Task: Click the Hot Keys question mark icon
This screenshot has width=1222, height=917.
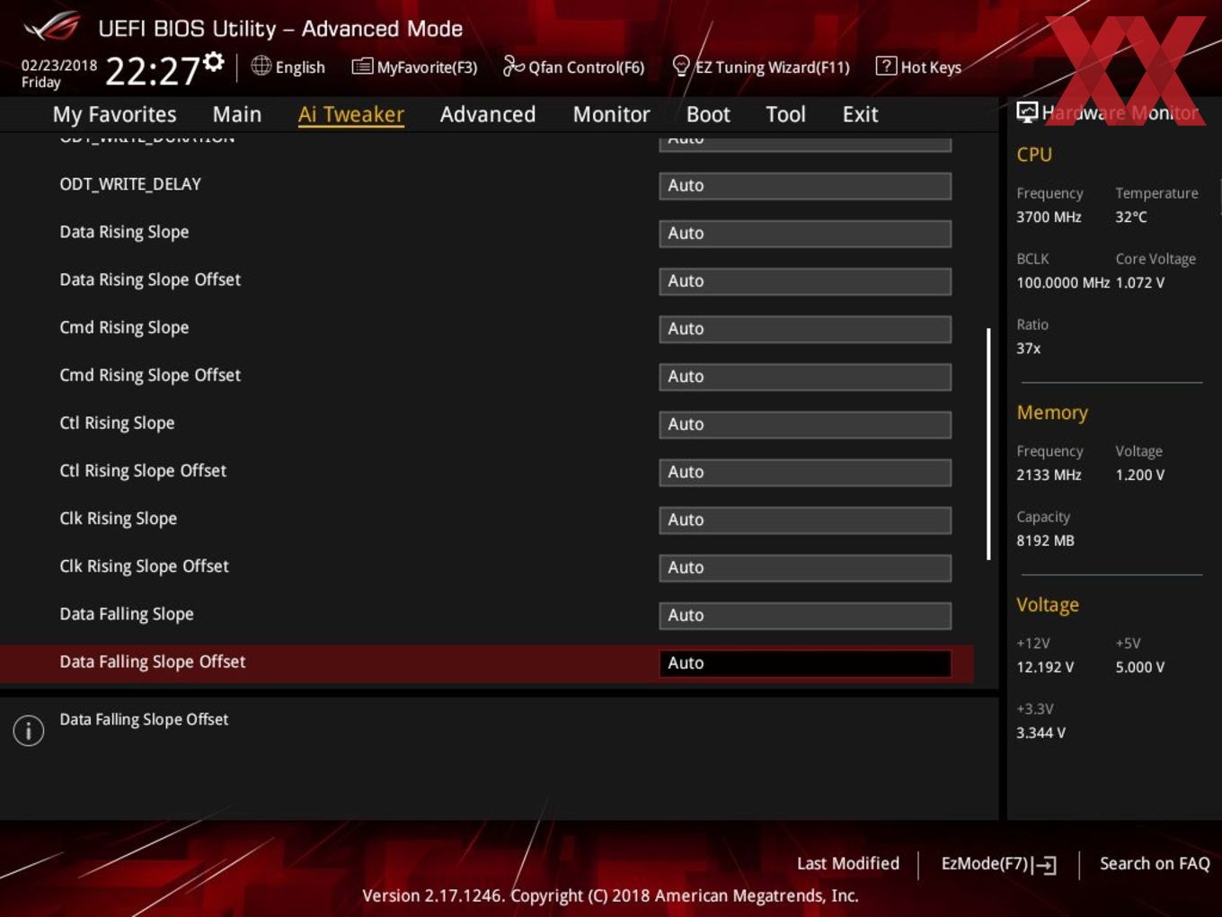Action: 886,66
